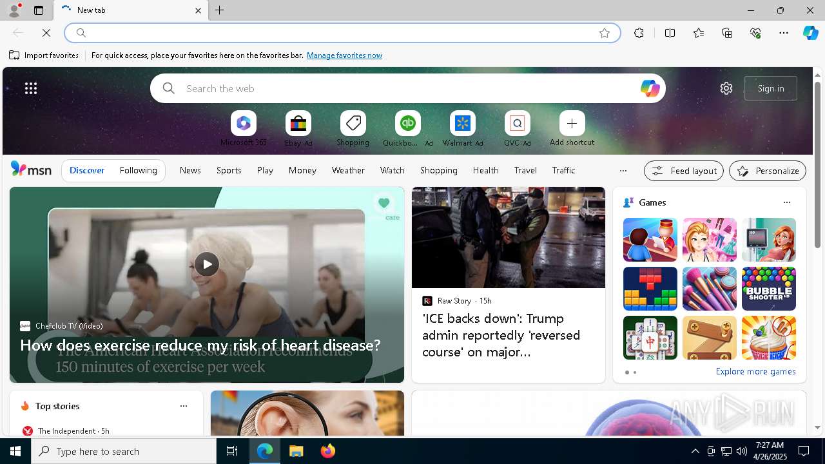Go to the News section

pos(190,170)
